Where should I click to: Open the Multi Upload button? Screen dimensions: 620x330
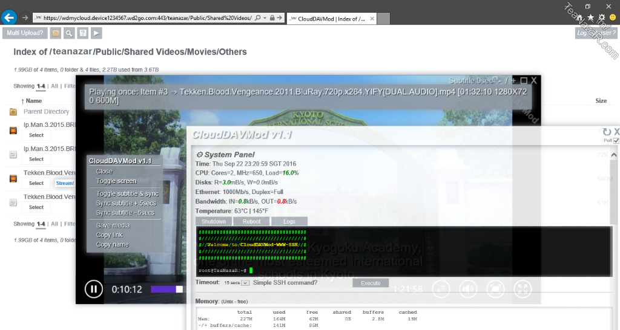pyautogui.click(x=25, y=33)
